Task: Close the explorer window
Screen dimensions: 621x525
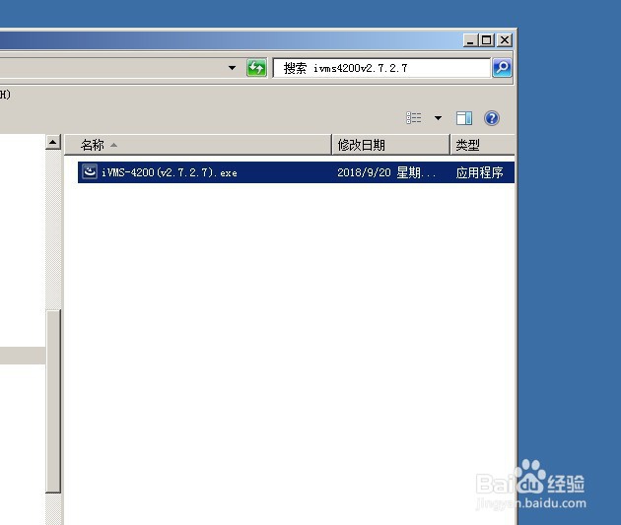Action: [504, 40]
